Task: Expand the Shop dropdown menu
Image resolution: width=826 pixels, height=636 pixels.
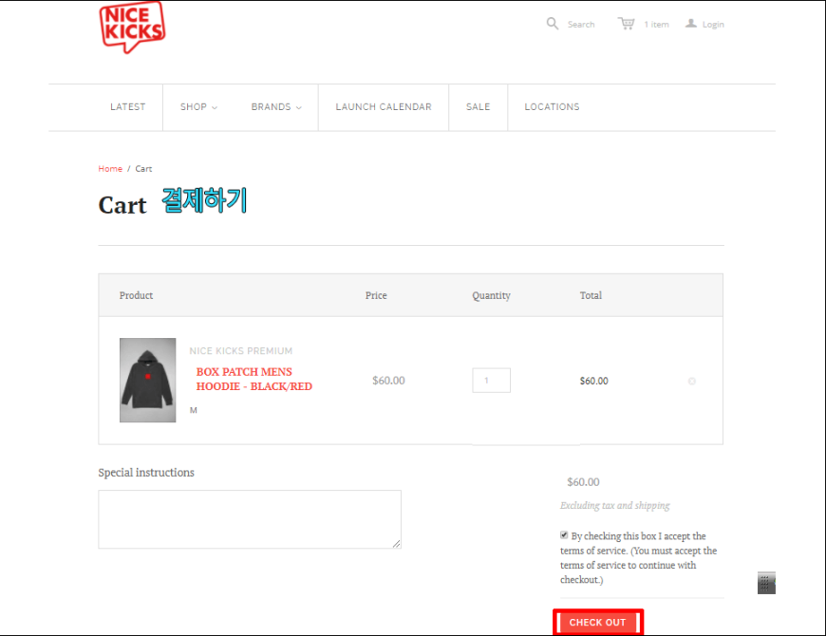Action: tap(198, 107)
